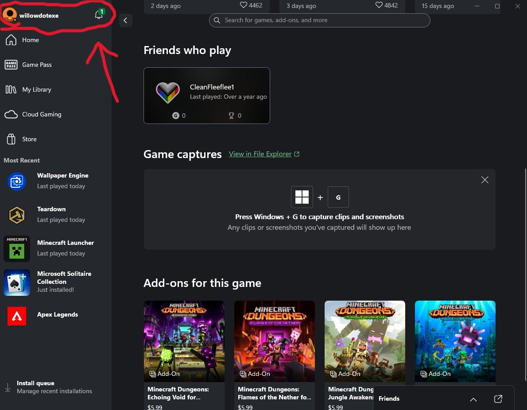Open Cloud Gaming section
This screenshot has height=410, width=527.
tap(41, 114)
